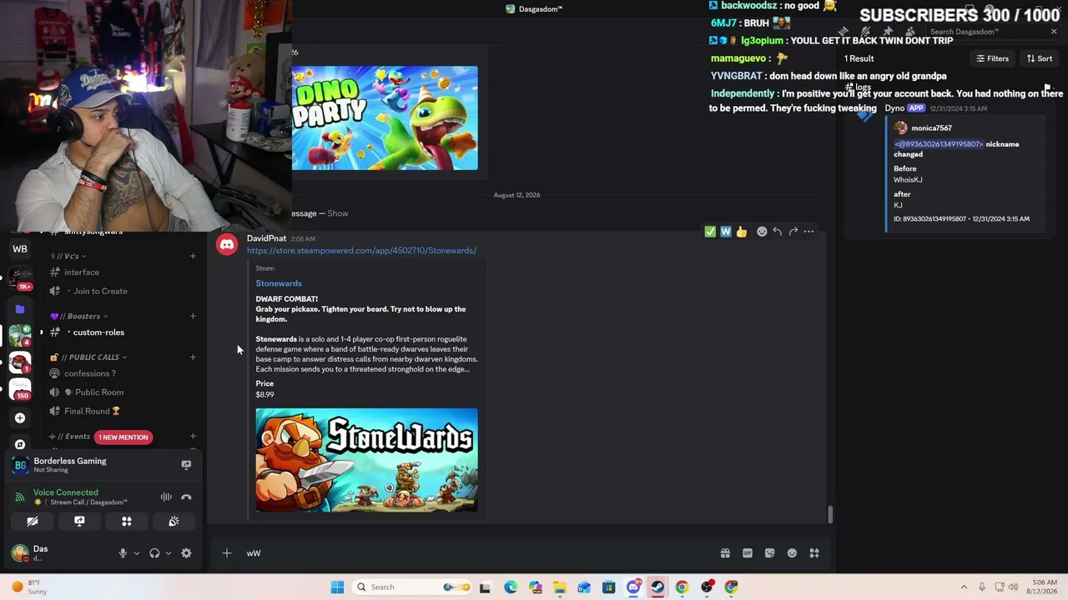Open the soundboard button
This screenshot has height=600, width=1068.
coord(174,522)
